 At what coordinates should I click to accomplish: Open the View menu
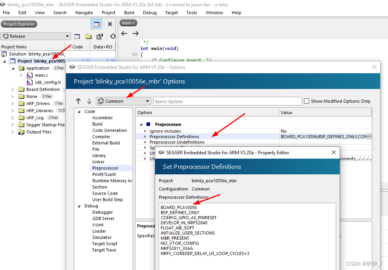coord(40,13)
